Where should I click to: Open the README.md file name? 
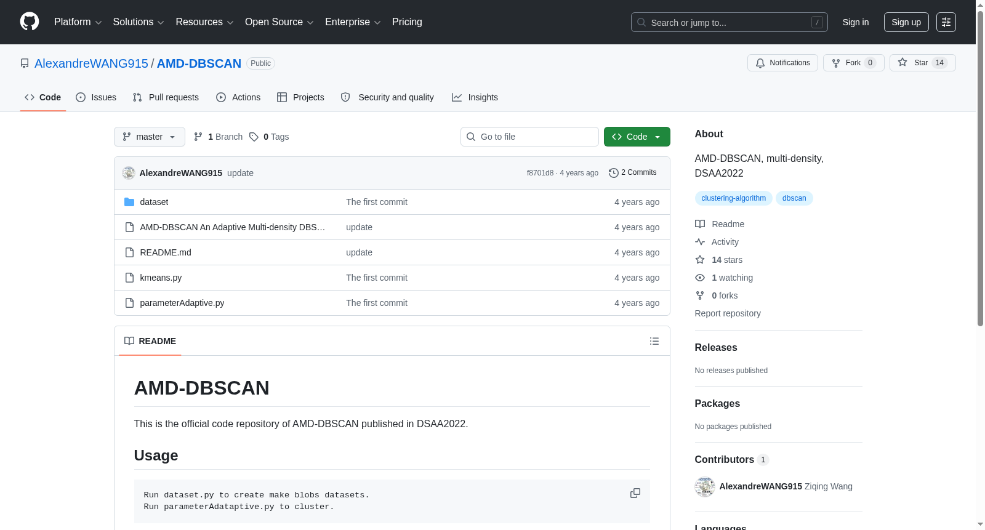pos(166,252)
